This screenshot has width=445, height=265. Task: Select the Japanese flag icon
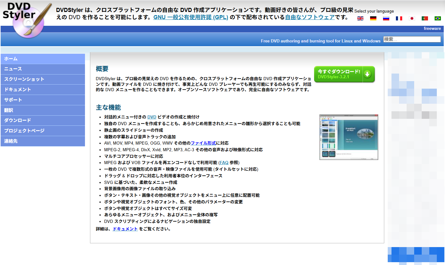[x=412, y=19]
